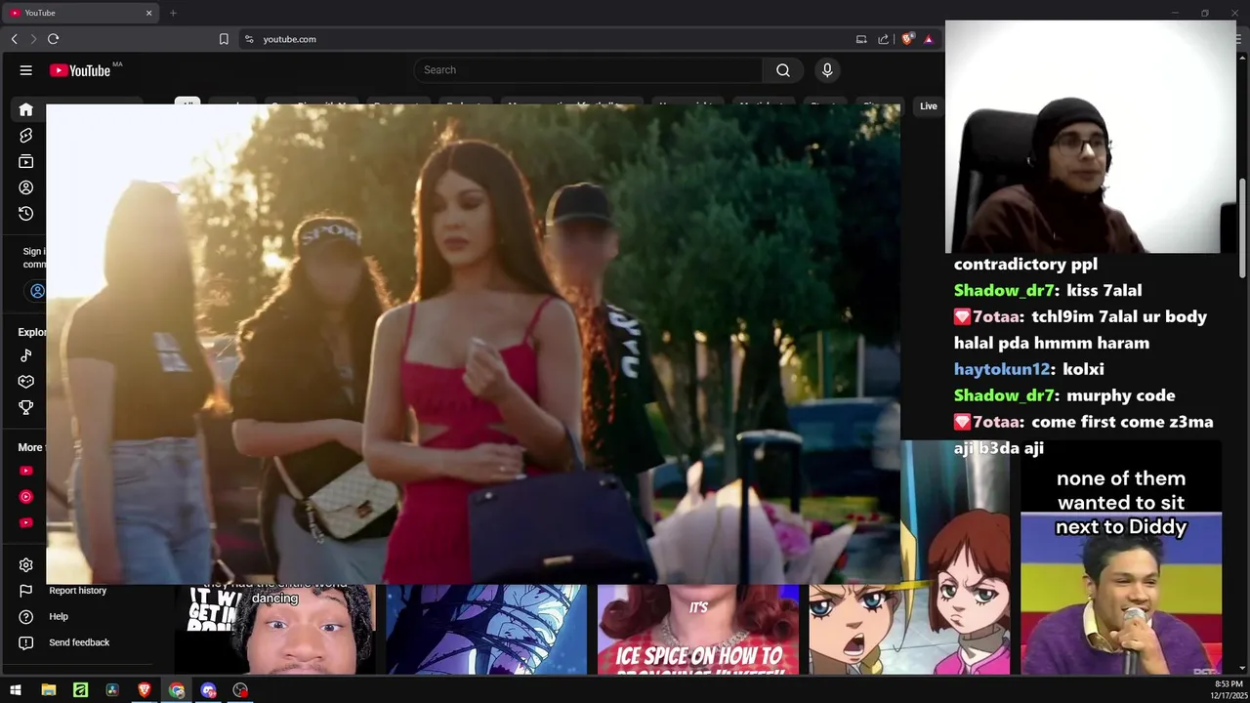Screen dimensions: 1250x703
Task: Click chat message 'kiss 7alal'
Action: click(x=1104, y=291)
